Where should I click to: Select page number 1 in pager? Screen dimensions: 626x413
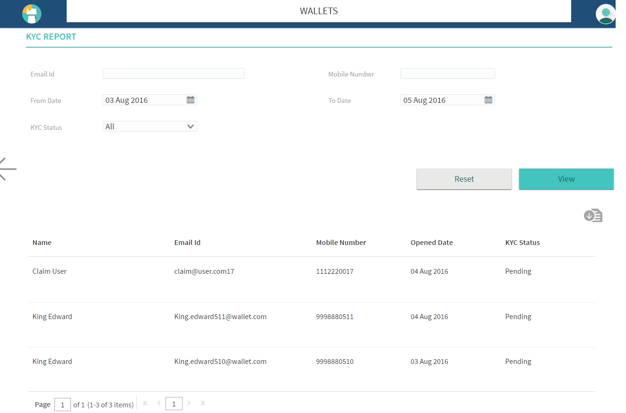pos(174,404)
